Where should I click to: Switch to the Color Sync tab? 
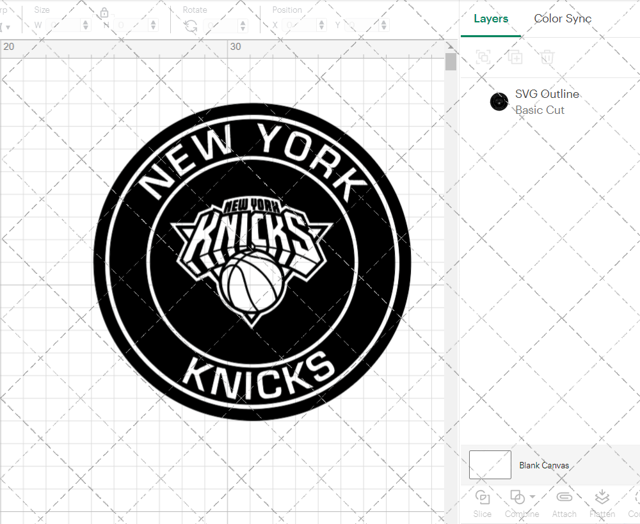tap(563, 19)
